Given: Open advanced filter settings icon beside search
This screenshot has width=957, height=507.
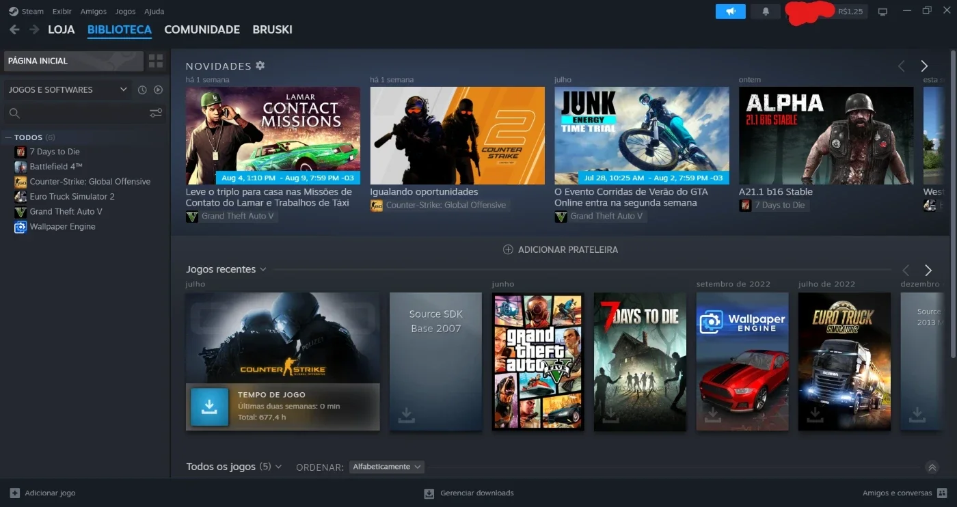Looking at the screenshot, I should tap(156, 113).
